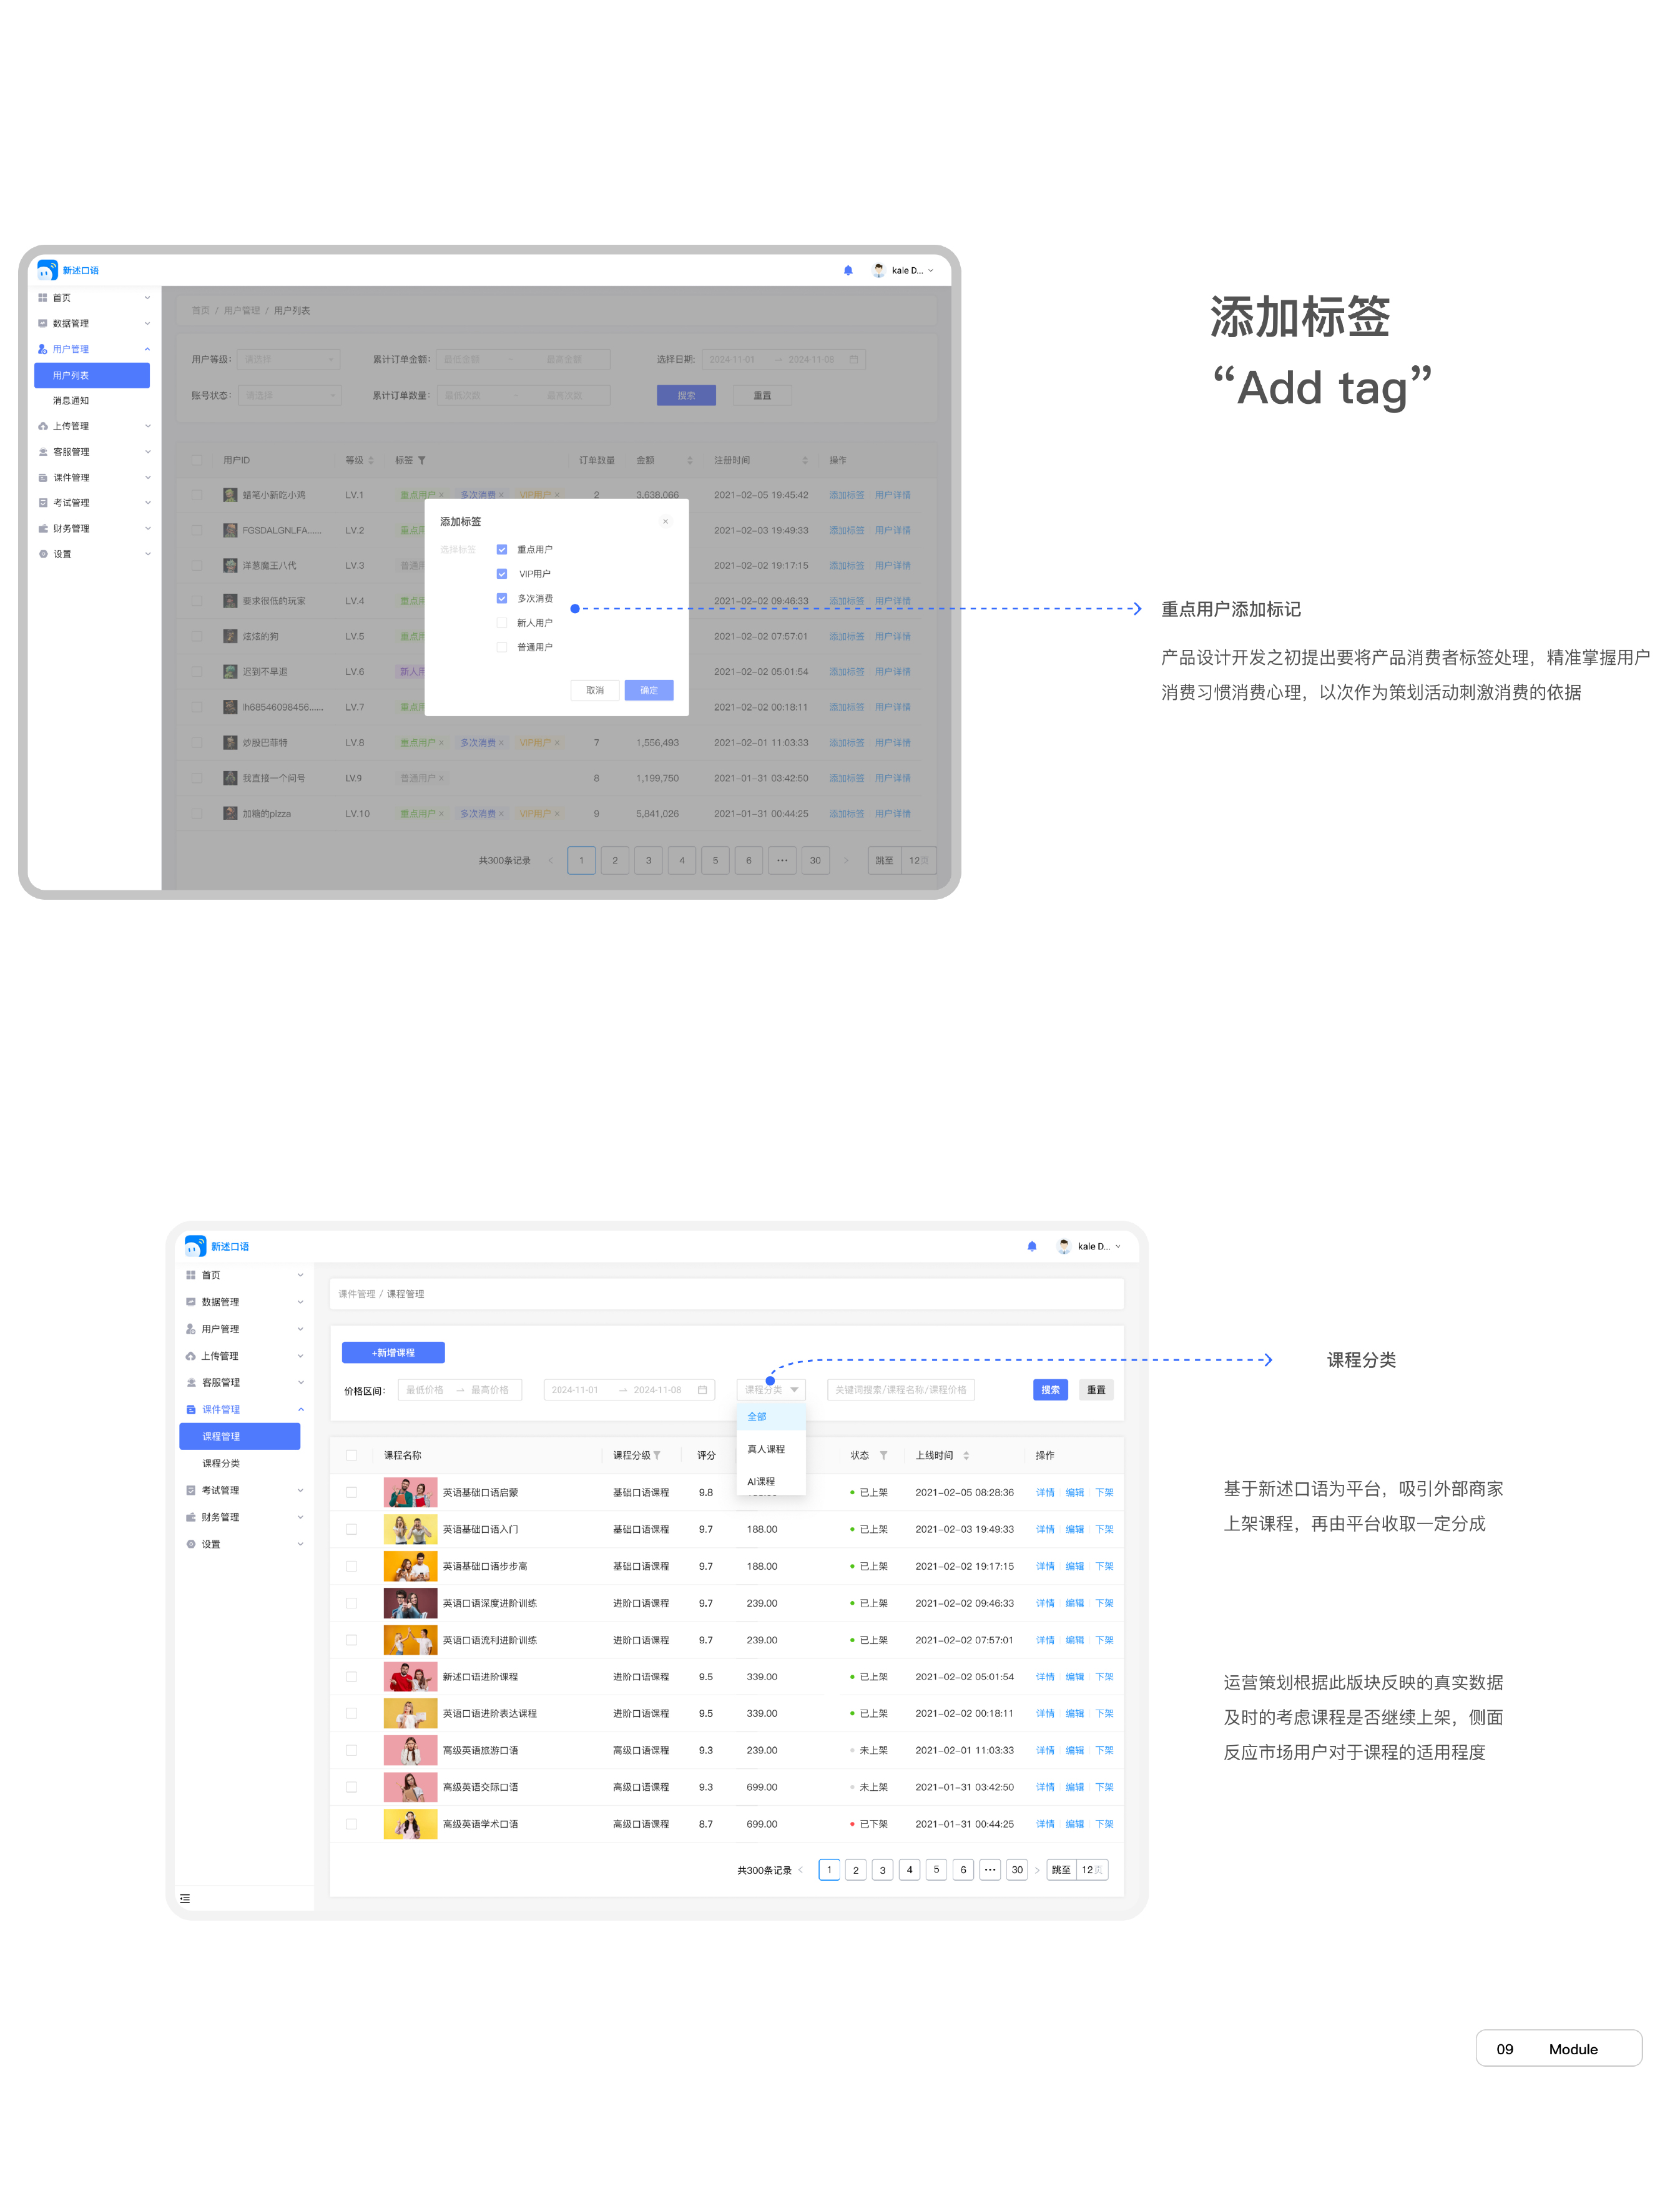Click the collapse sidebar icon at bottom left
The image size is (1680, 2191).
(185, 1898)
